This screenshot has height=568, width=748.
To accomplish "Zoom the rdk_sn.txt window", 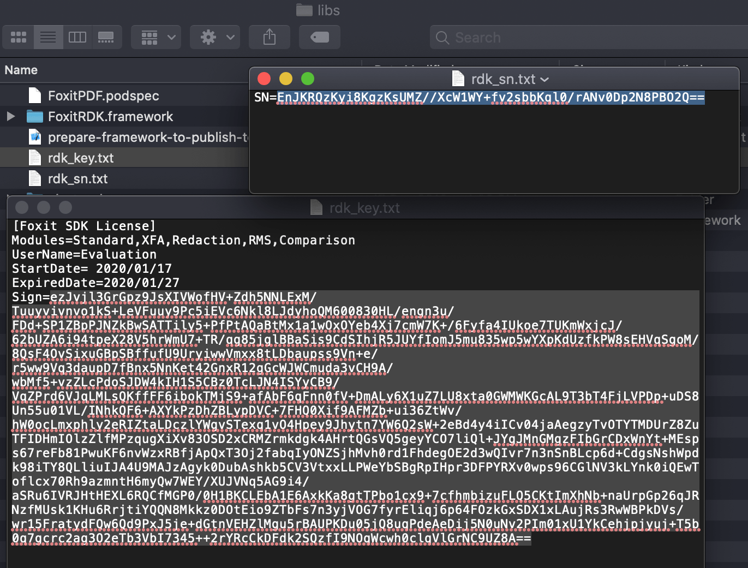I will 308,79.
